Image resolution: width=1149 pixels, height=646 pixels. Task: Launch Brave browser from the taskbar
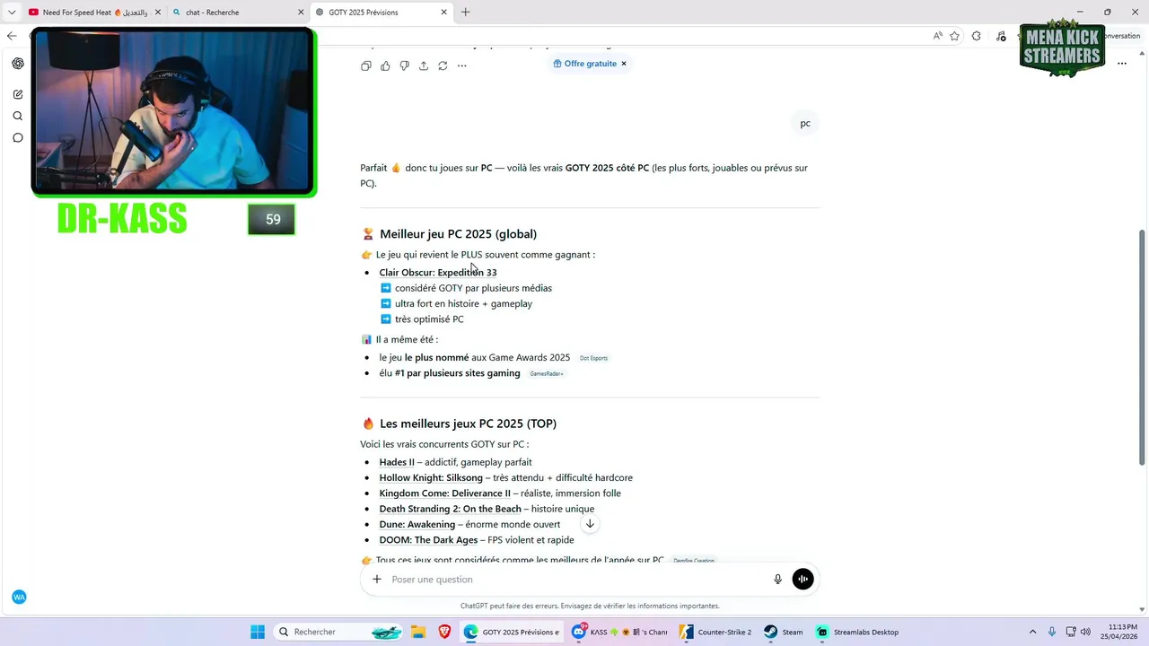(444, 632)
